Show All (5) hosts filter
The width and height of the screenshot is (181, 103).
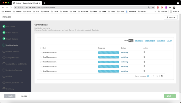tap(131, 41)
